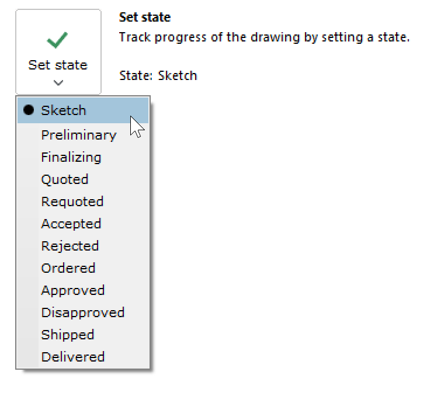Mark drawing as Ordered
427x396 pixels.
(x=68, y=268)
